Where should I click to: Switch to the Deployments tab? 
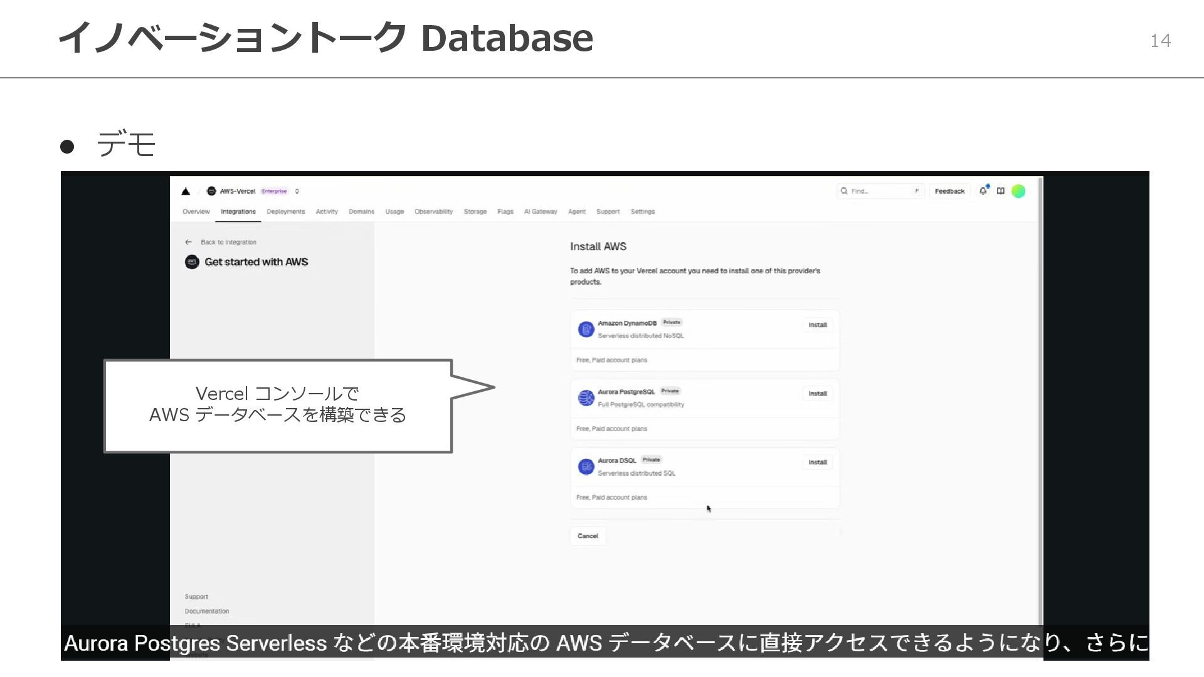[x=285, y=212]
